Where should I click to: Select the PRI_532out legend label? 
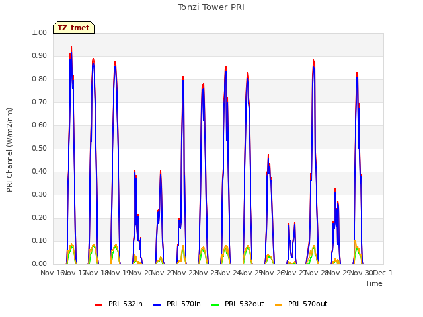[x=245, y=304]
